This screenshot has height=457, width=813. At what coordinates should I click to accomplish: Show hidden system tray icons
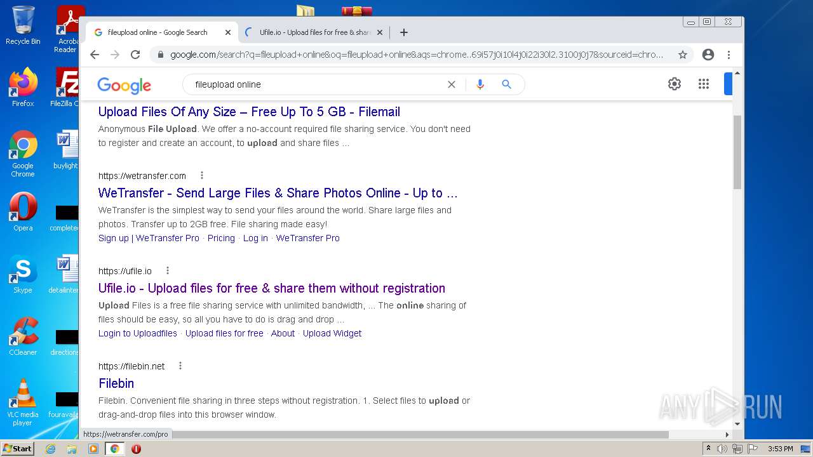click(x=708, y=449)
